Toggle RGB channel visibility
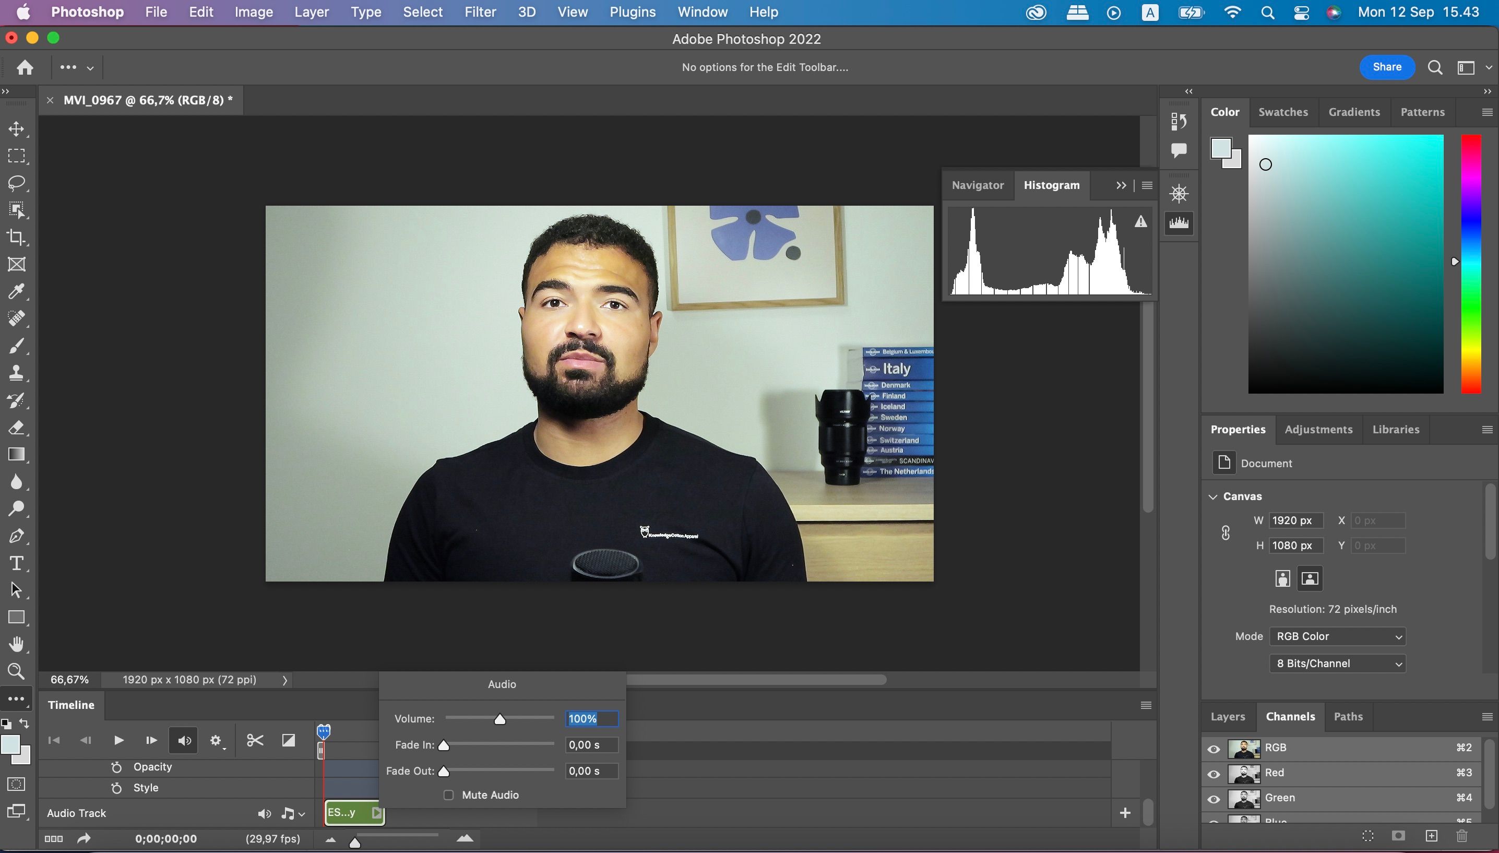 click(1215, 747)
